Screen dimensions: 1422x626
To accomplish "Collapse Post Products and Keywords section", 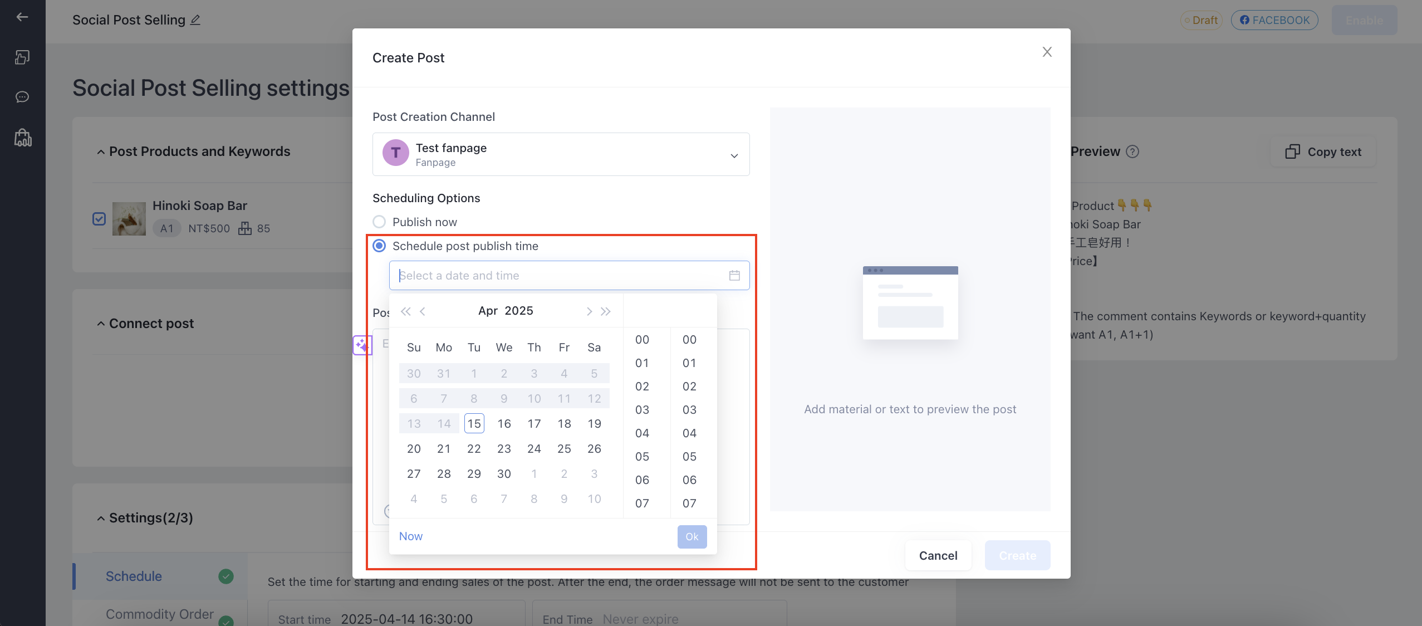I will click(x=101, y=152).
